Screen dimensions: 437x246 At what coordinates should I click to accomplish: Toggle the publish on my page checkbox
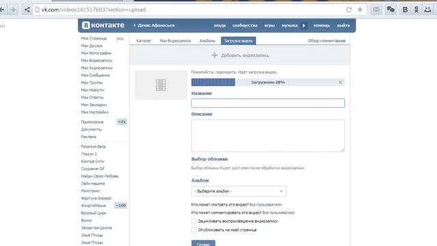tap(194, 230)
